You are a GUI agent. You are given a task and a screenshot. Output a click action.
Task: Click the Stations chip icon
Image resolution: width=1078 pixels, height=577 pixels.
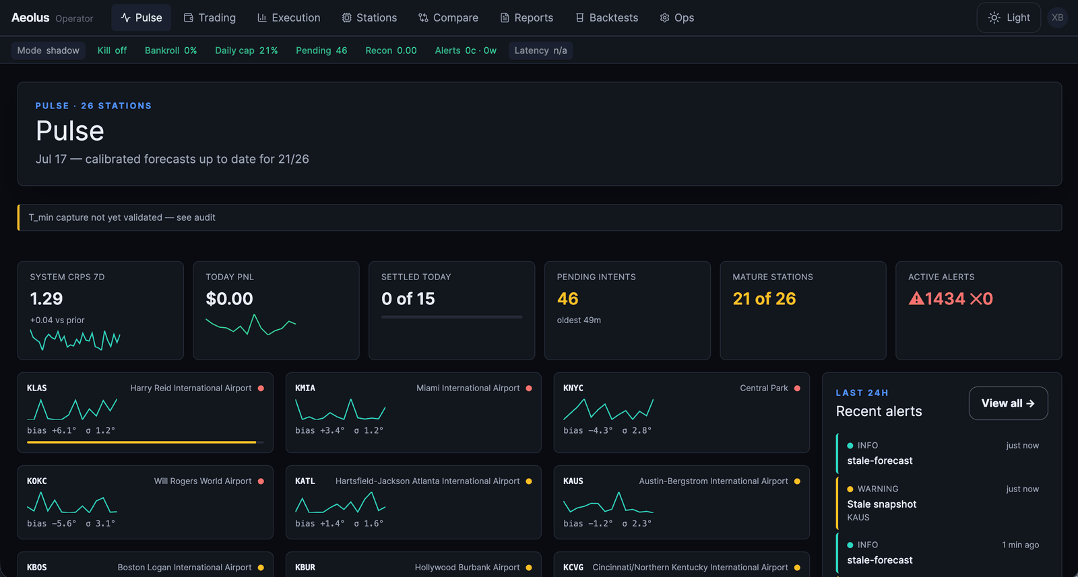coord(346,18)
